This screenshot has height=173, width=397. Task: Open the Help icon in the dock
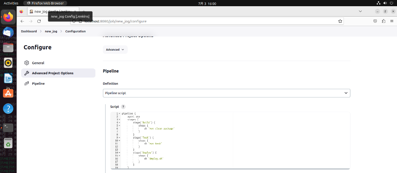click(x=8, y=109)
